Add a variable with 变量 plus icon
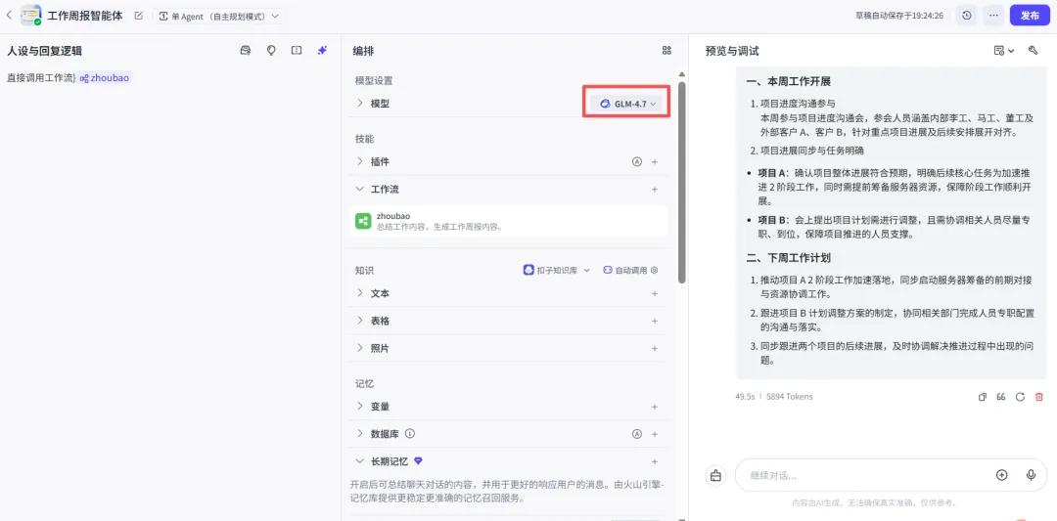Screen dimensions: 1057x521 click(x=655, y=407)
